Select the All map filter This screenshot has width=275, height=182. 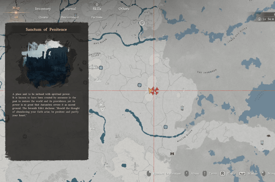point(16,17)
